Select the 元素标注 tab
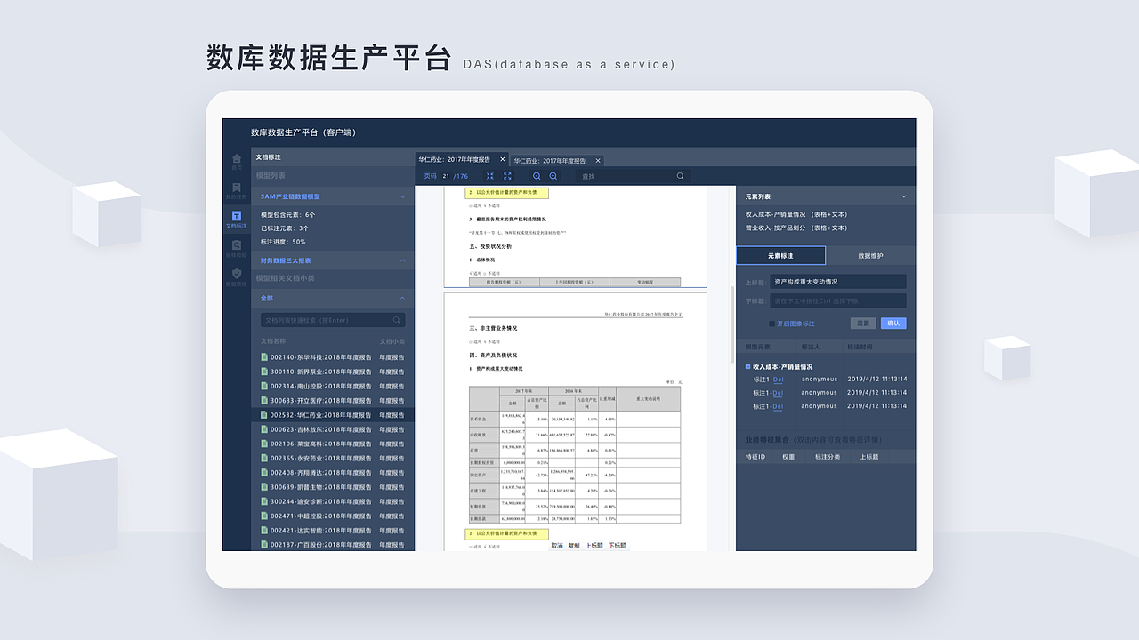 (780, 256)
